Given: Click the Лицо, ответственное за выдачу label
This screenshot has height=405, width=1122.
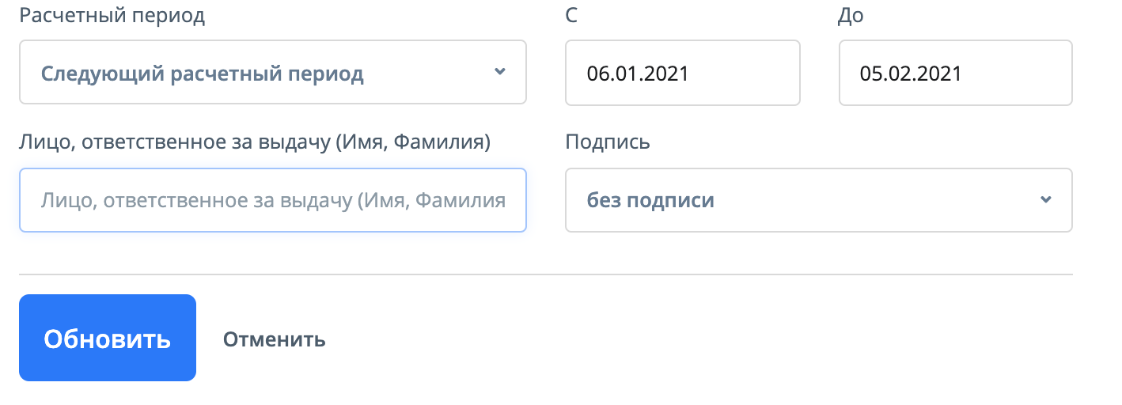Looking at the screenshot, I should click(254, 142).
